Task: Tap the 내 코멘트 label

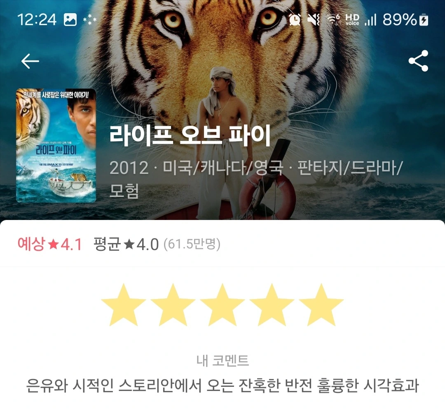Action: pos(222,360)
